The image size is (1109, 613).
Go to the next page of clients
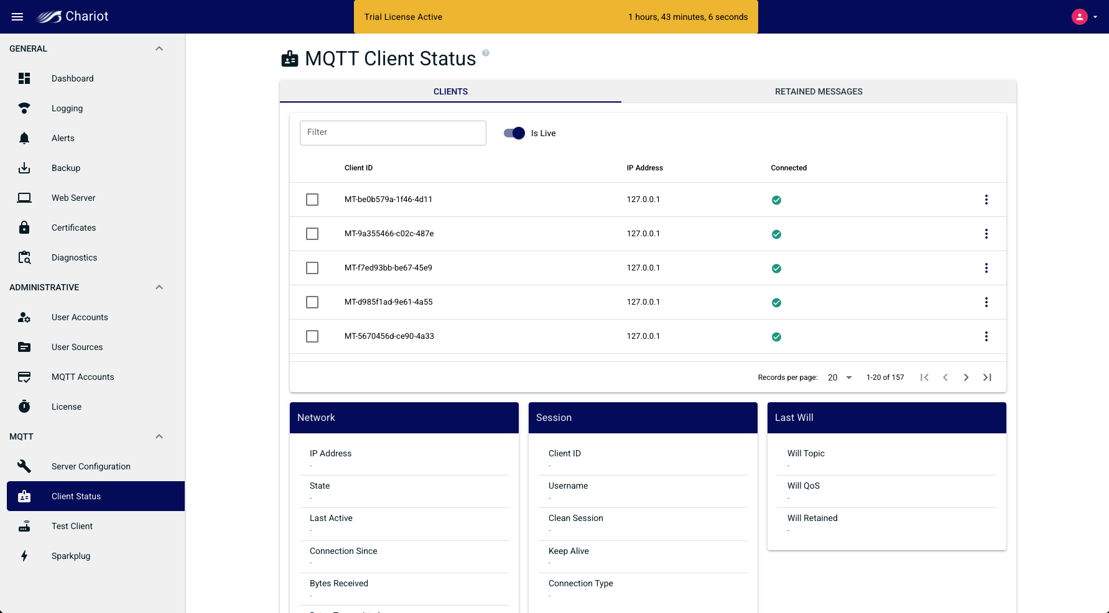(x=966, y=377)
